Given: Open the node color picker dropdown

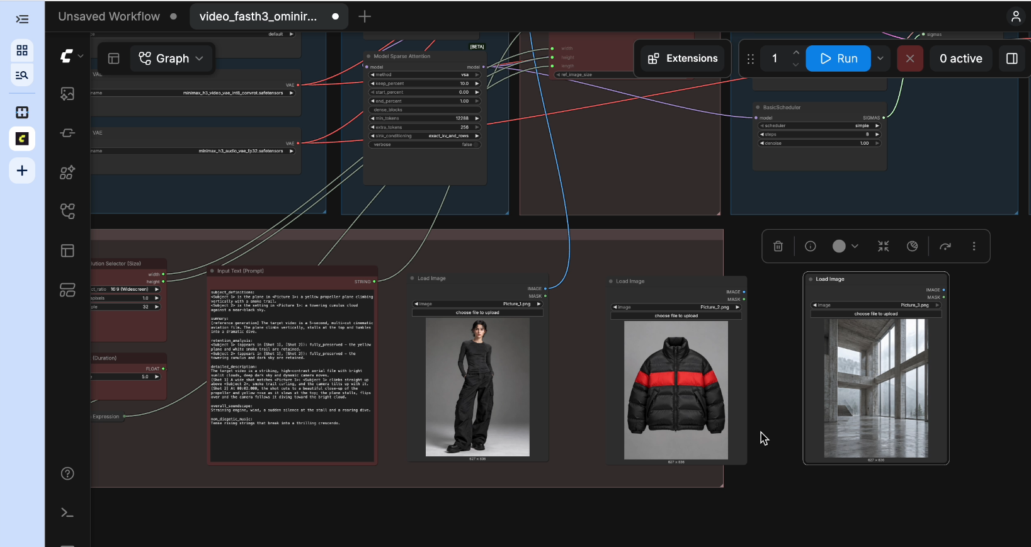Looking at the screenshot, I should click(x=845, y=246).
